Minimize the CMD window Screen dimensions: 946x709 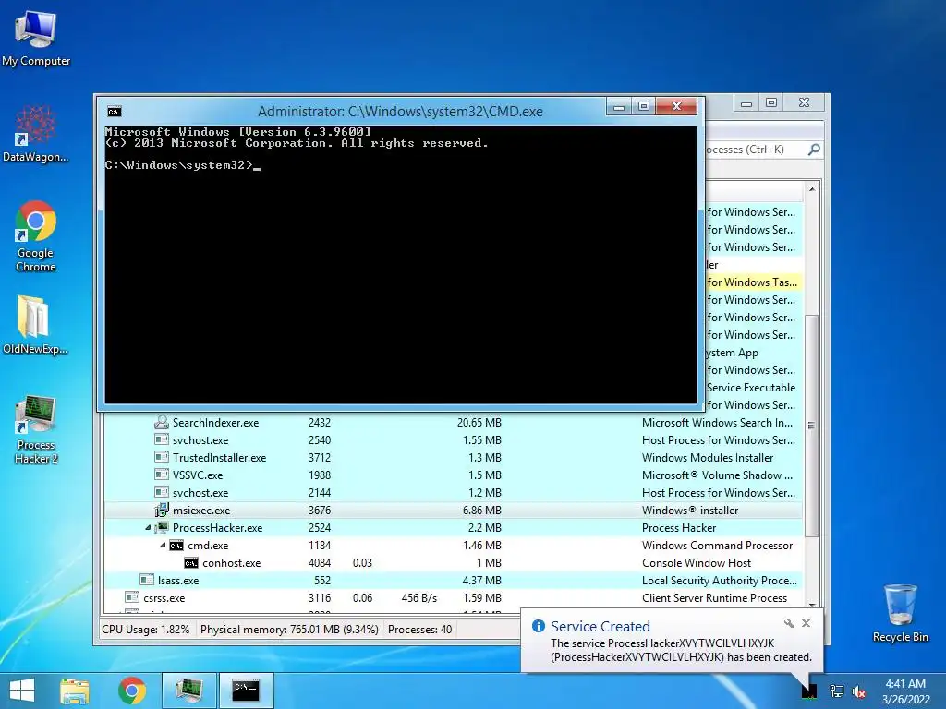(619, 106)
